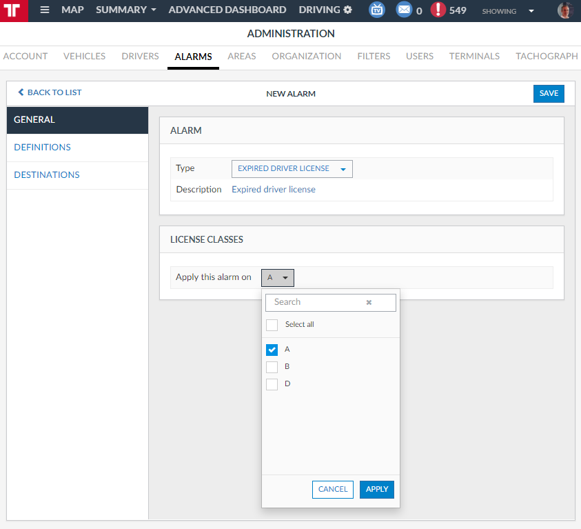Image resolution: width=581 pixels, height=529 pixels.
Task: Go Back to List
Action: [x=50, y=92]
